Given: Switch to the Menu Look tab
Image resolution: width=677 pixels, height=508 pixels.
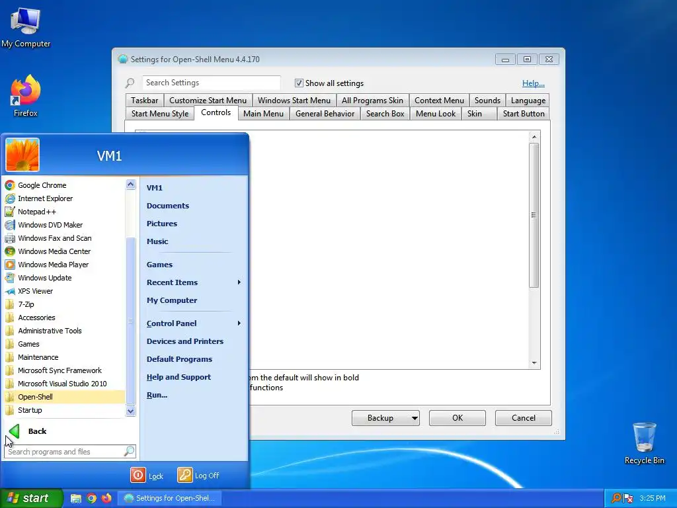Looking at the screenshot, I should coord(436,114).
